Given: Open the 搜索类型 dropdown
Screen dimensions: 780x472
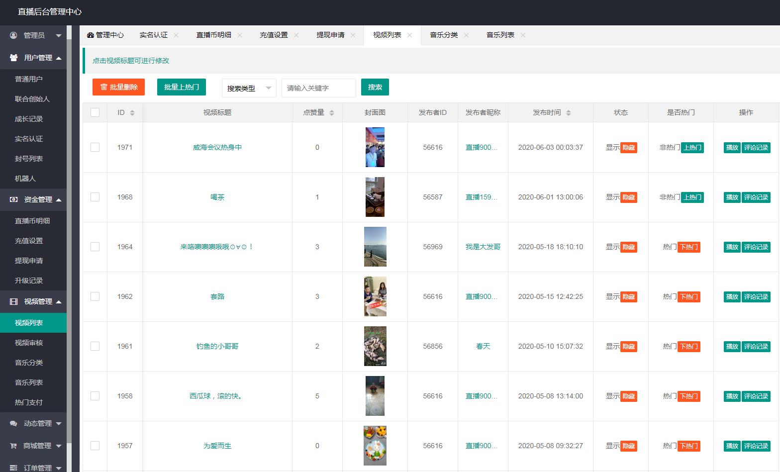Looking at the screenshot, I should 249,88.
